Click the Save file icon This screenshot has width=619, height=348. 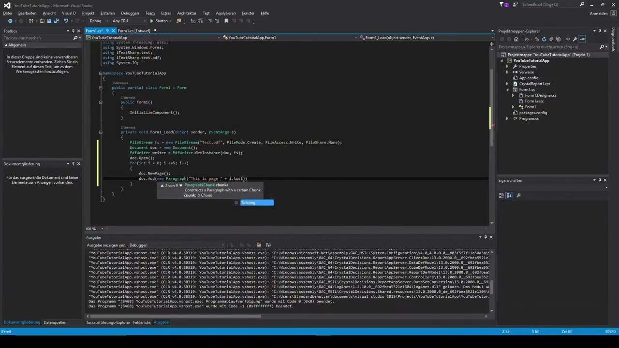point(49,21)
